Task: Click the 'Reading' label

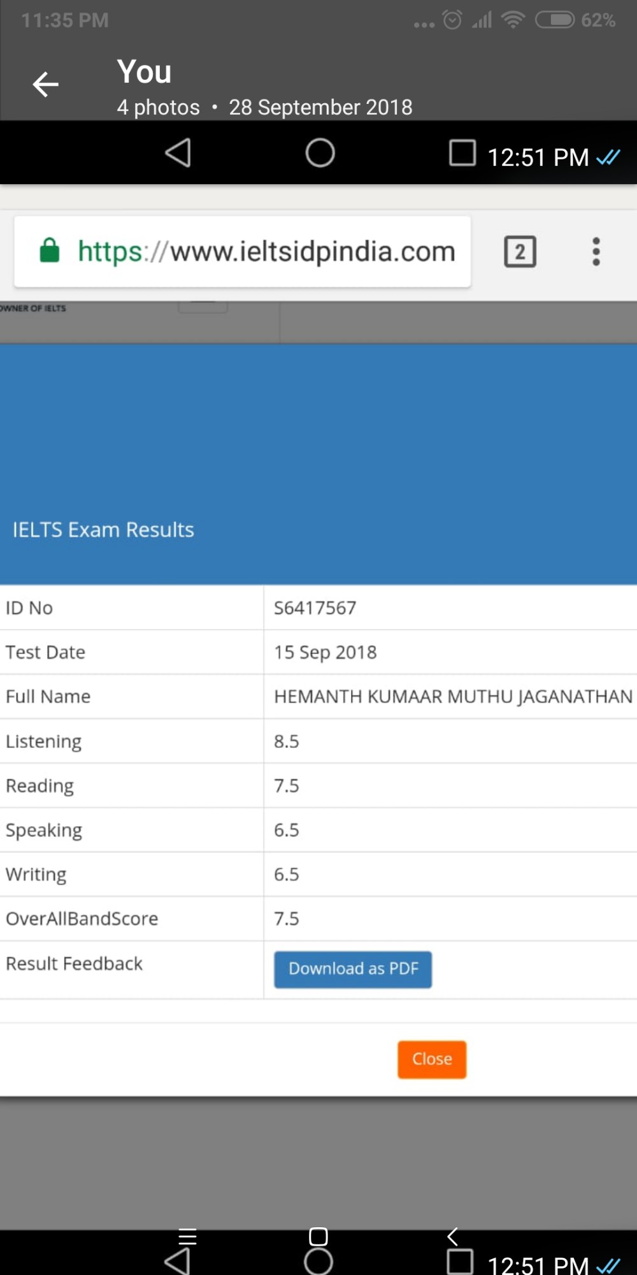Action: pyautogui.click(x=39, y=786)
